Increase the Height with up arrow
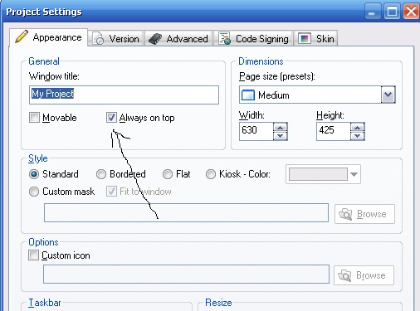Viewport: 420px width, 311px height. pyautogui.click(x=357, y=128)
